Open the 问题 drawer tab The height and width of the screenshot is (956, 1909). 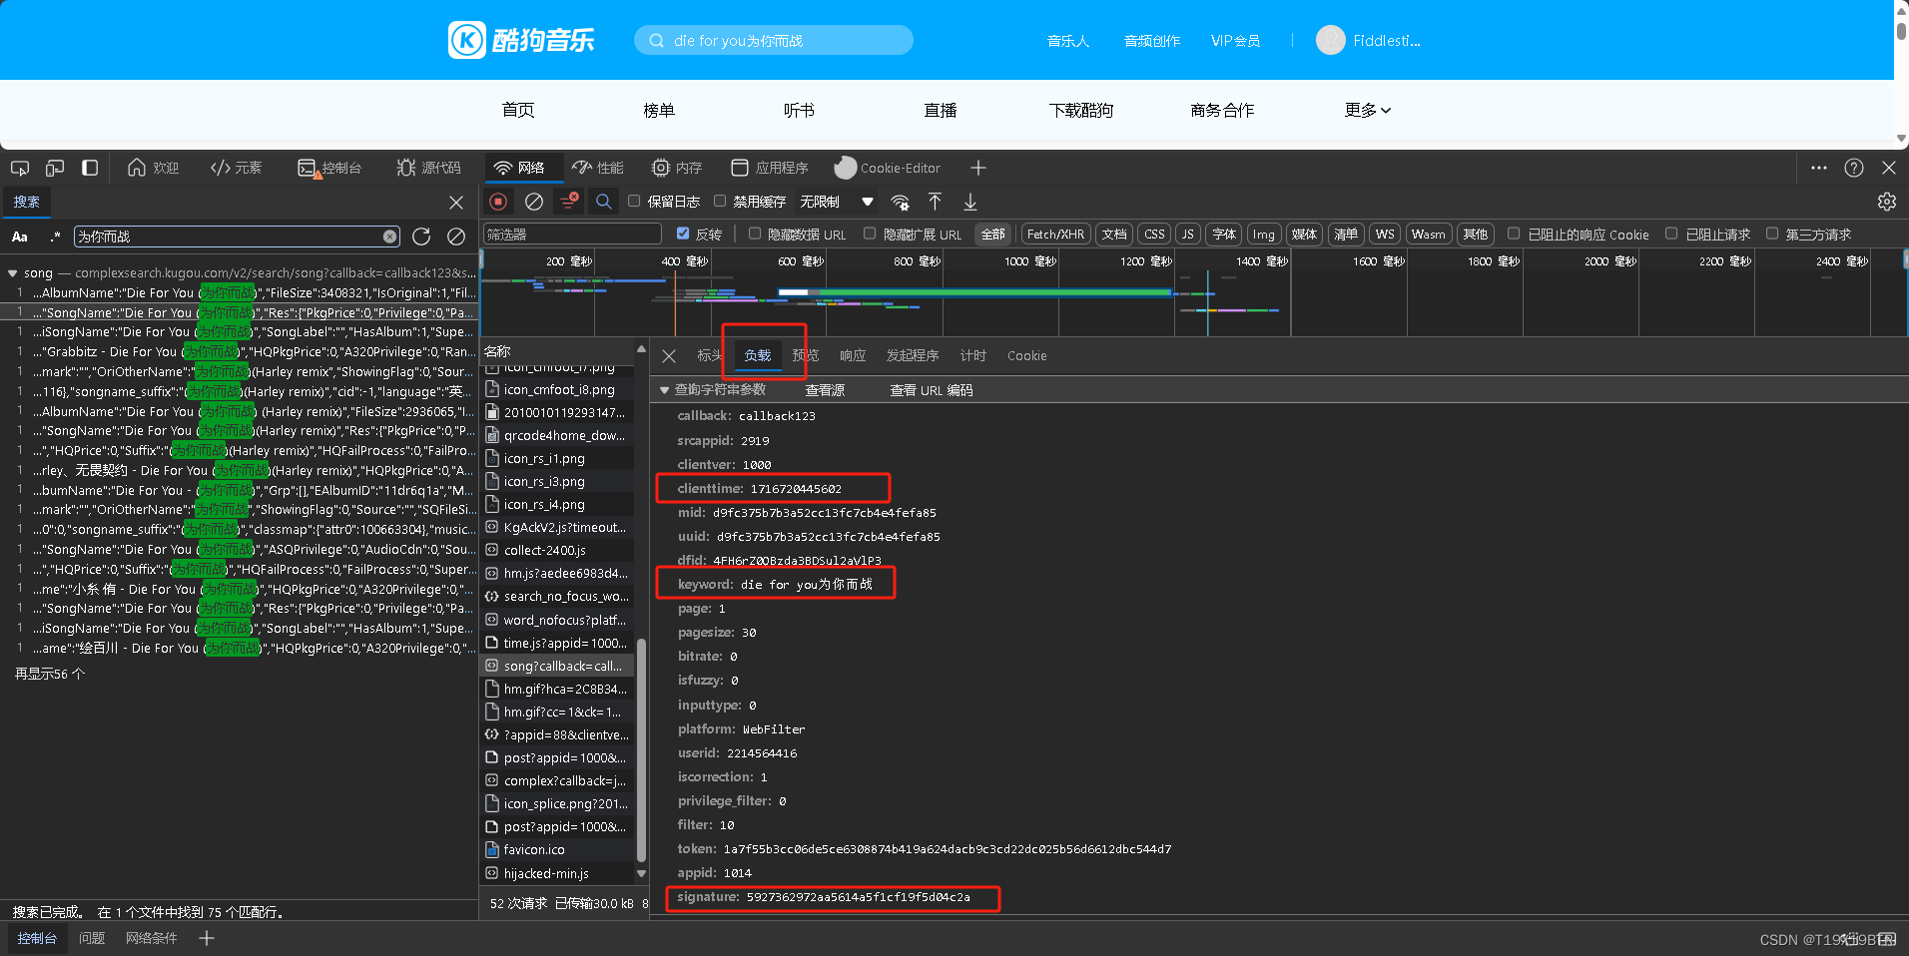tap(92, 938)
